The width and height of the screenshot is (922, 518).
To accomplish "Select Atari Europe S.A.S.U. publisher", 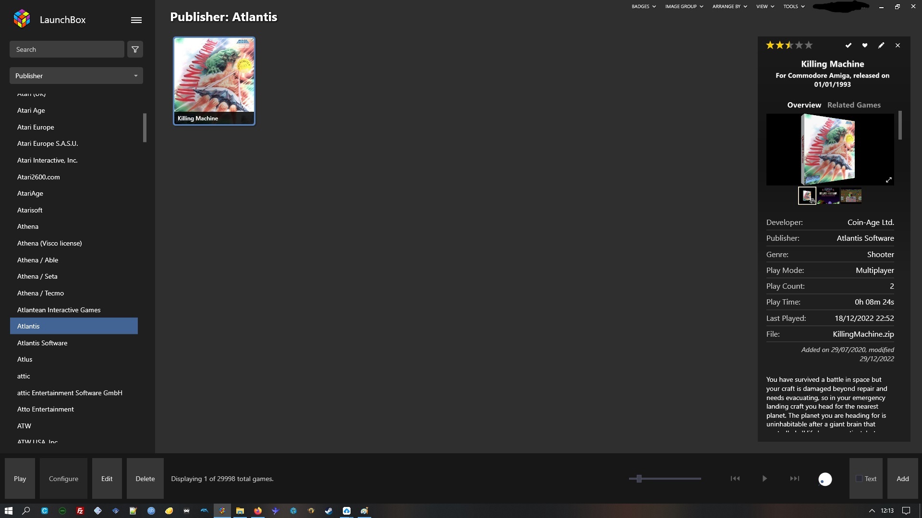I will (74, 143).
